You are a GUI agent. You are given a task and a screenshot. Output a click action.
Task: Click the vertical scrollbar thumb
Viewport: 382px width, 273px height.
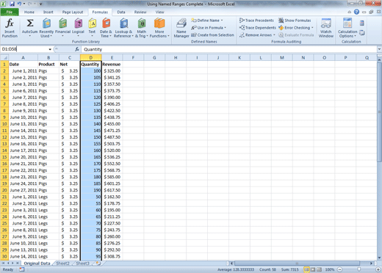[379, 112]
